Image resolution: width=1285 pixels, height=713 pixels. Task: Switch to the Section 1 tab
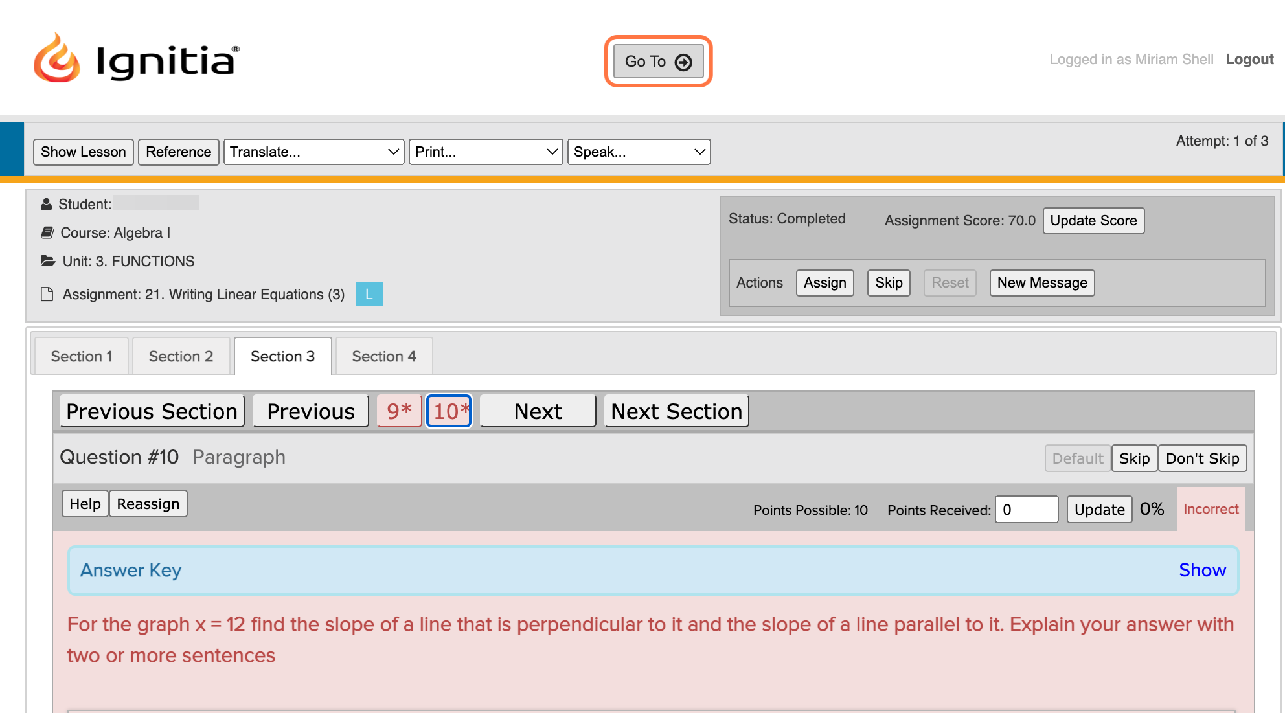pos(82,356)
